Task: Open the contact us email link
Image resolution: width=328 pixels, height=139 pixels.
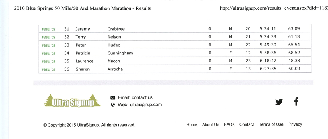Action: coord(142,97)
